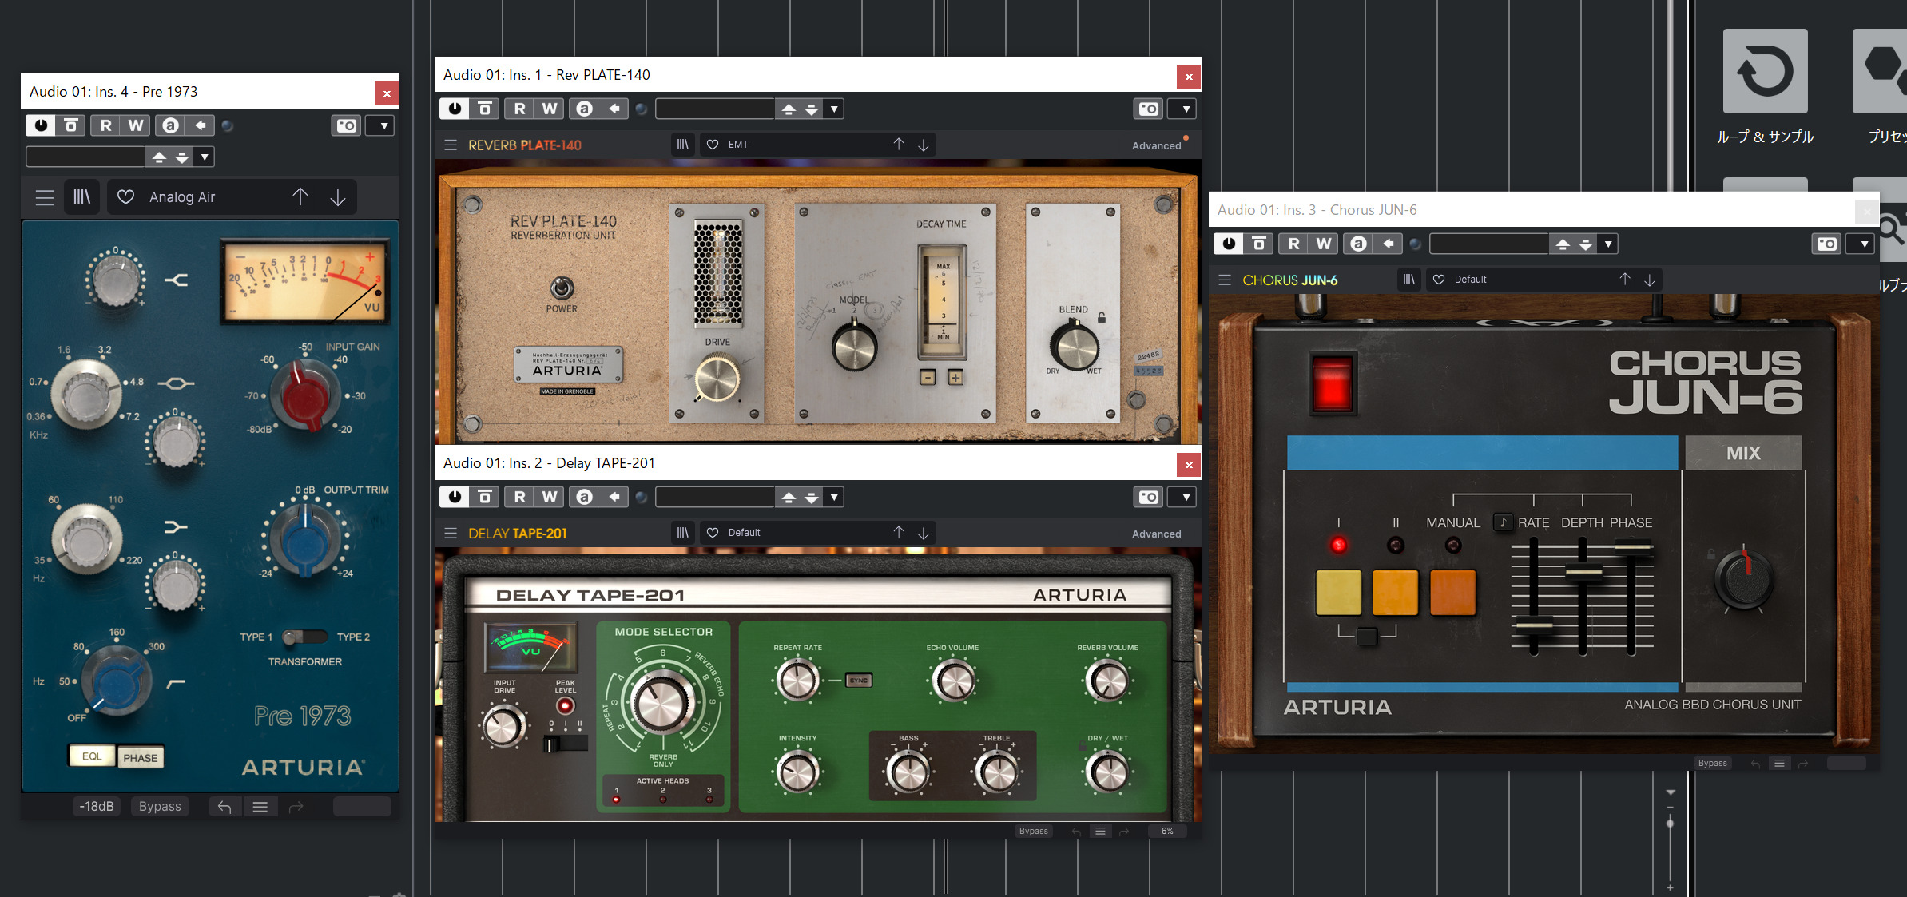The image size is (1907, 897).
Task: Open preset dropdown in Chorus JUN-6 toolbar
Action: 1608,244
